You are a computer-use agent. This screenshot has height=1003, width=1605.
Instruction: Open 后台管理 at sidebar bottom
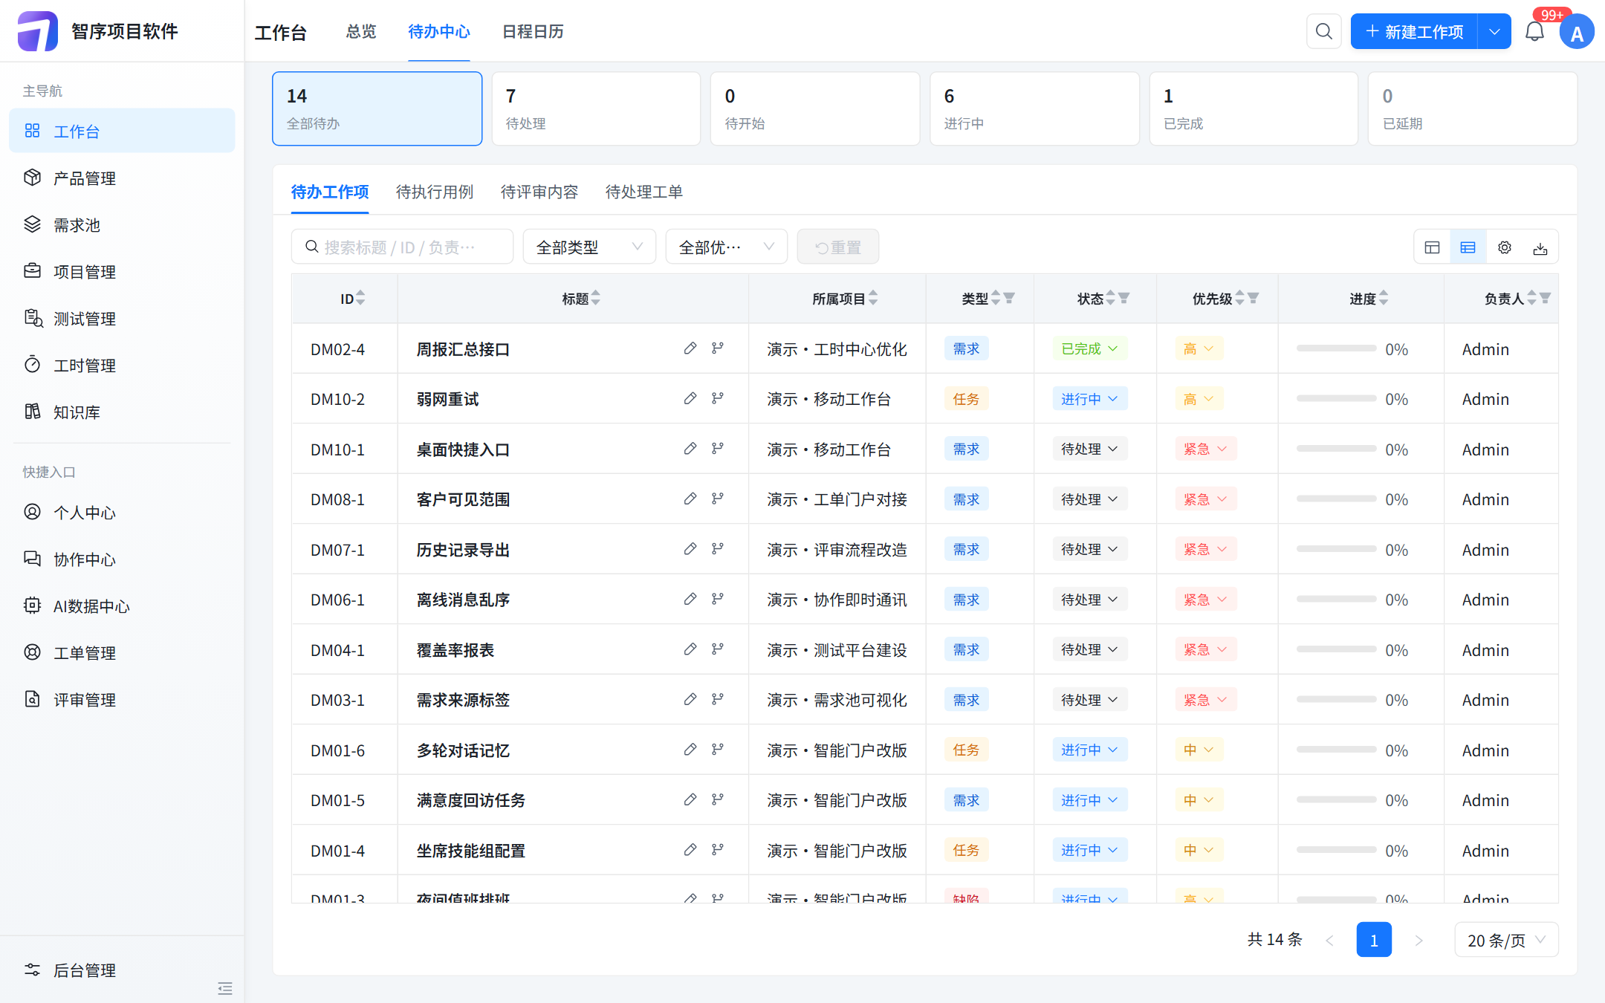click(122, 970)
